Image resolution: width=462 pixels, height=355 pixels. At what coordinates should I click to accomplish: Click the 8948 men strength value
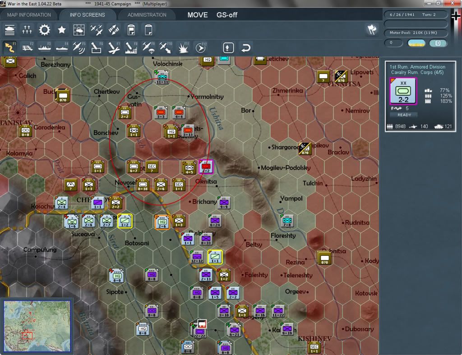[400, 126]
